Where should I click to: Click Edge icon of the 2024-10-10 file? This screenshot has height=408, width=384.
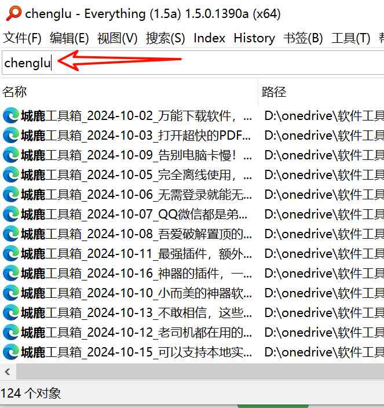[x=11, y=293]
